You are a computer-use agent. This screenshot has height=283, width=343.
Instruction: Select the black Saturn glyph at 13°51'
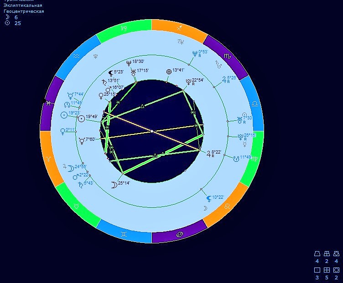tap(104, 82)
